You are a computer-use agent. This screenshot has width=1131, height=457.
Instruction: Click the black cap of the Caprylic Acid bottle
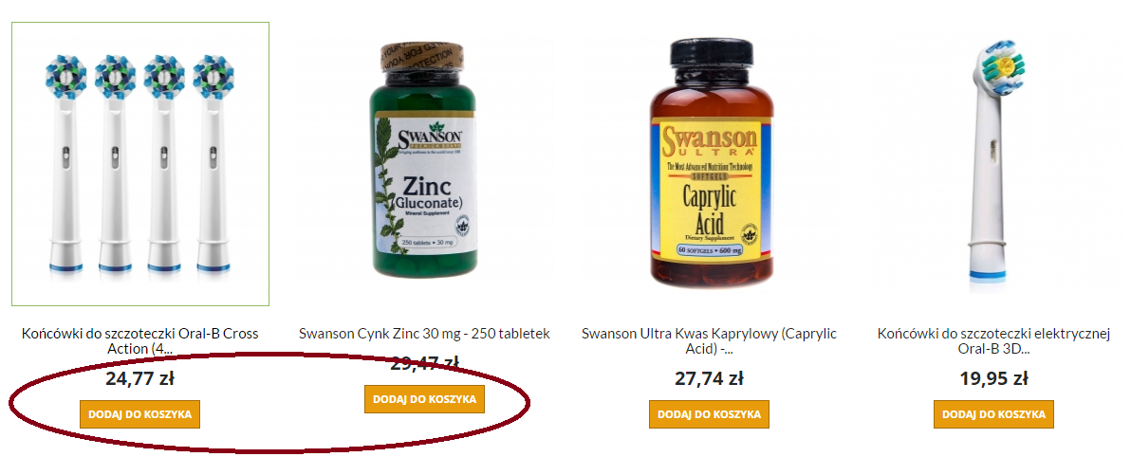pyautogui.click(x=712, y=54)
